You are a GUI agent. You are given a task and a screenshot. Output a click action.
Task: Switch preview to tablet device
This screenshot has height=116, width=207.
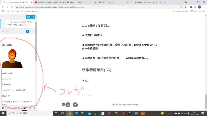coord(29,108)
